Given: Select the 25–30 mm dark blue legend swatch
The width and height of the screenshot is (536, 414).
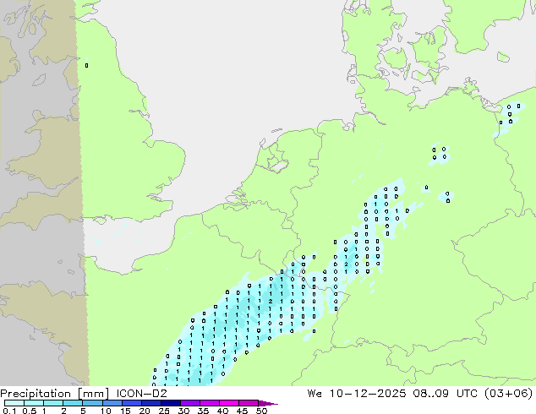Looking at the screenshot, I should (x=170, y=403).
